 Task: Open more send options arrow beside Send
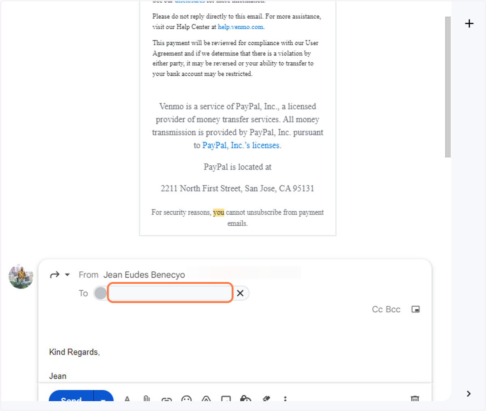coord(103,397)
